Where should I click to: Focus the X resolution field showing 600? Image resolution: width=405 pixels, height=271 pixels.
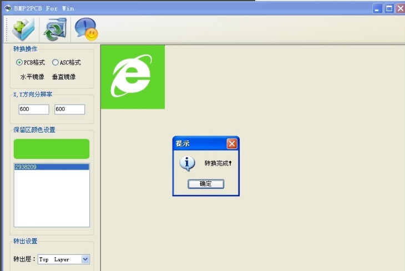pyautogui.click(x=34, y=109)
